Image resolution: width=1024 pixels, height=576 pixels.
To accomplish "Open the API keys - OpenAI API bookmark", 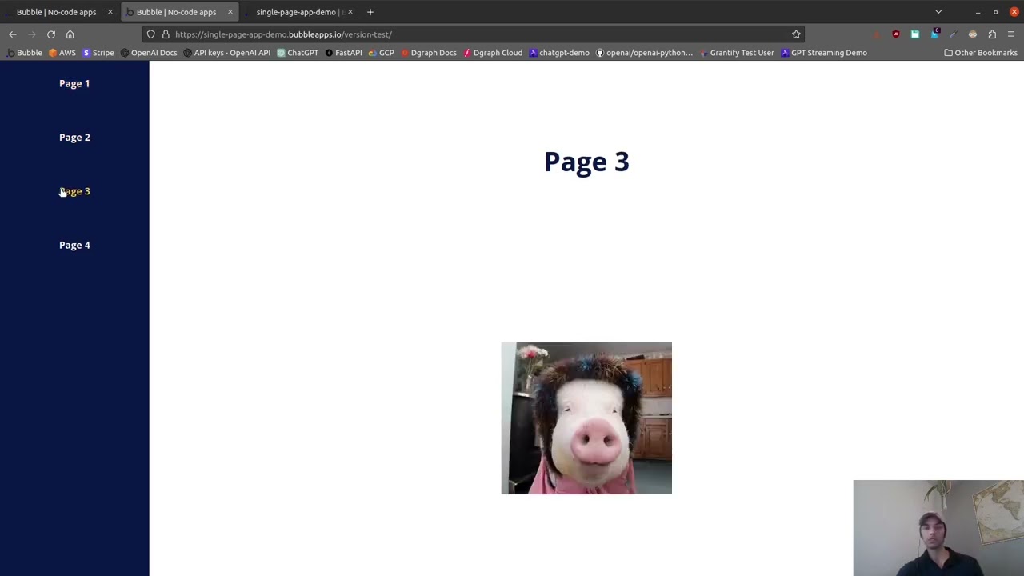I will tap(227, 53).
